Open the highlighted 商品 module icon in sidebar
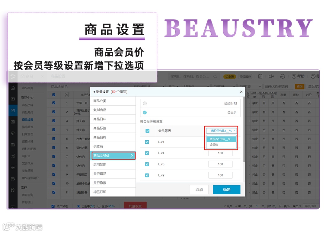Viewport: 326px width, 233px height. coord(13,110)
